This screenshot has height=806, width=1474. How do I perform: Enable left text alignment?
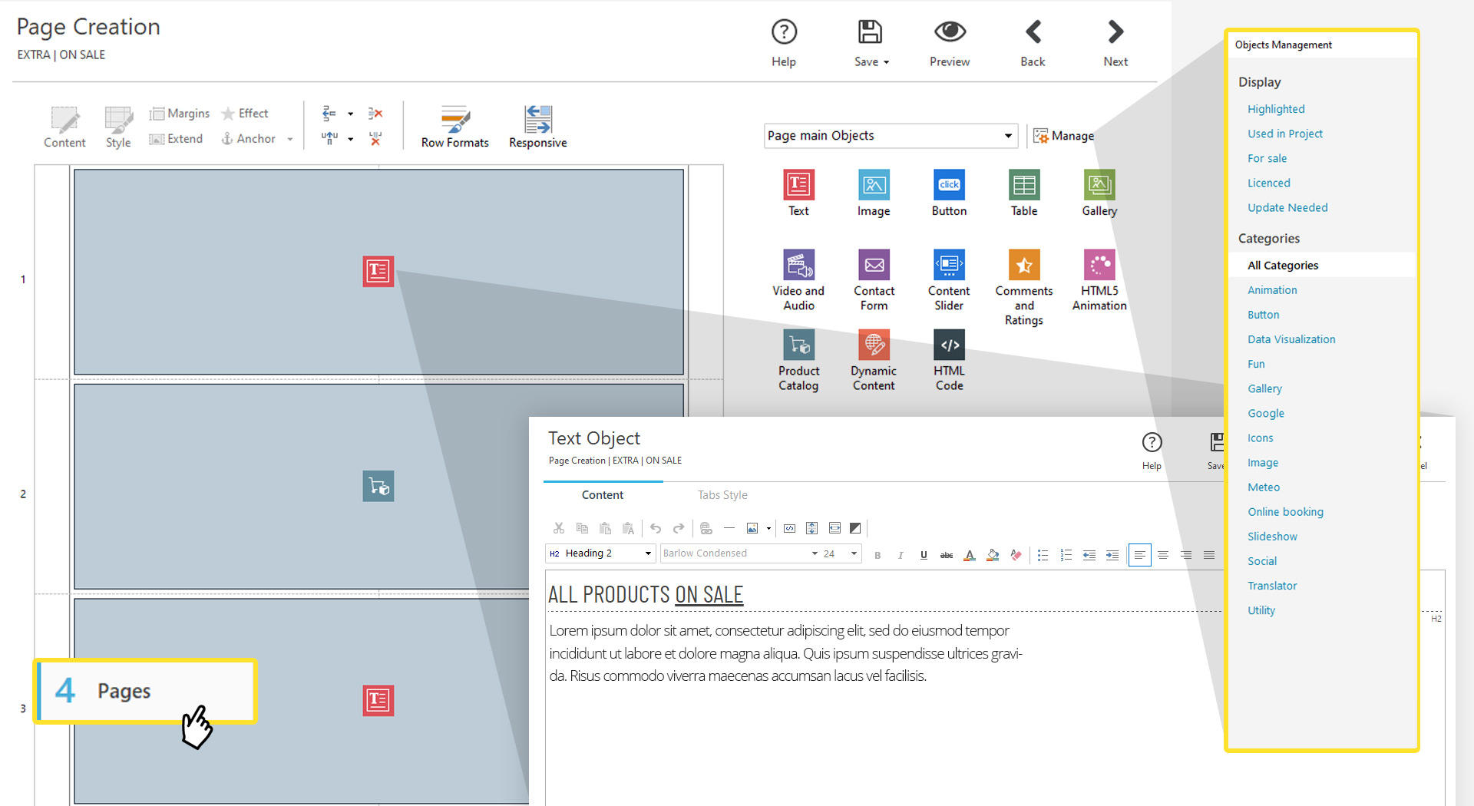click(1139, 555)
